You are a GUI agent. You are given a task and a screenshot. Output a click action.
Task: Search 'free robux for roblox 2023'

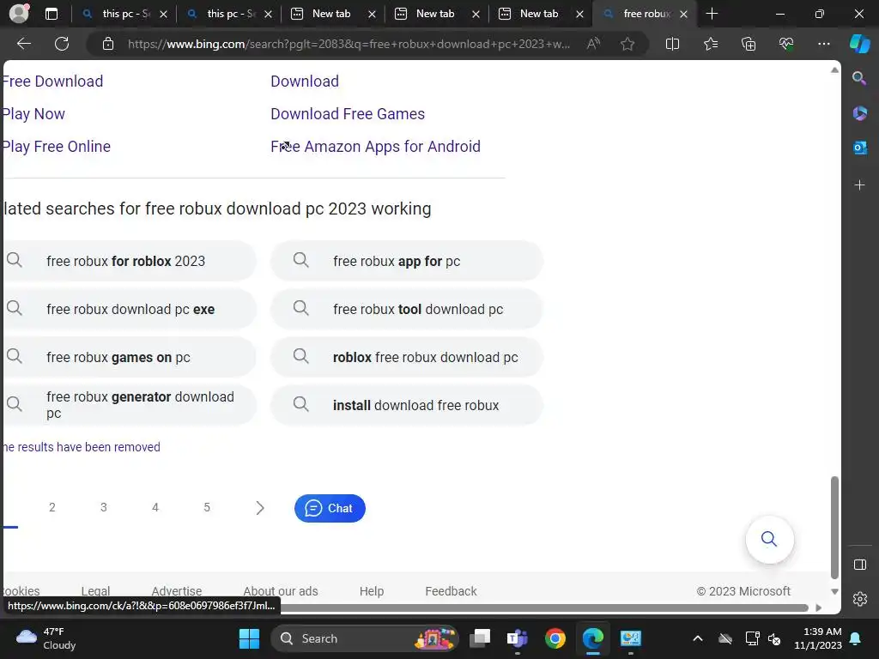point(129,261)
